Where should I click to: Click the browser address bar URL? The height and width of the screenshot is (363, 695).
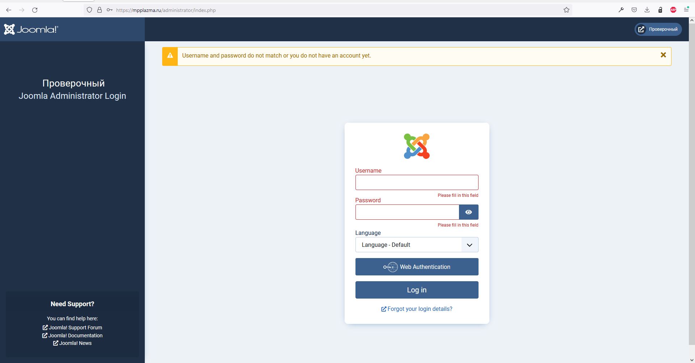tap(166, 10)
